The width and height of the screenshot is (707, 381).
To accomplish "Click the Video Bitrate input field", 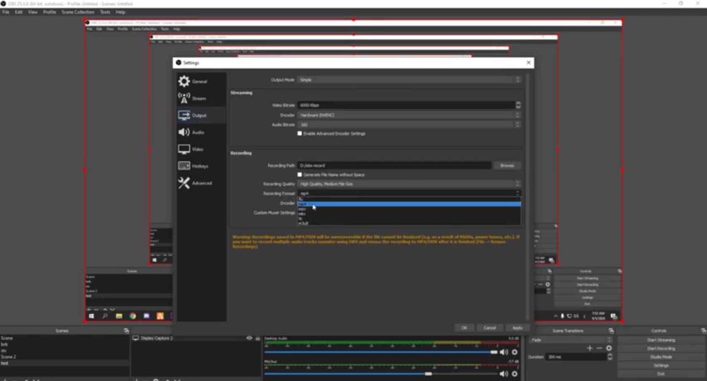I will tap(406, 105).
